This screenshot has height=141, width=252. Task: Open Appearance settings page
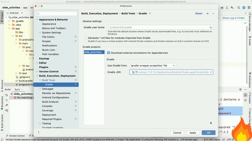[49, 24]
